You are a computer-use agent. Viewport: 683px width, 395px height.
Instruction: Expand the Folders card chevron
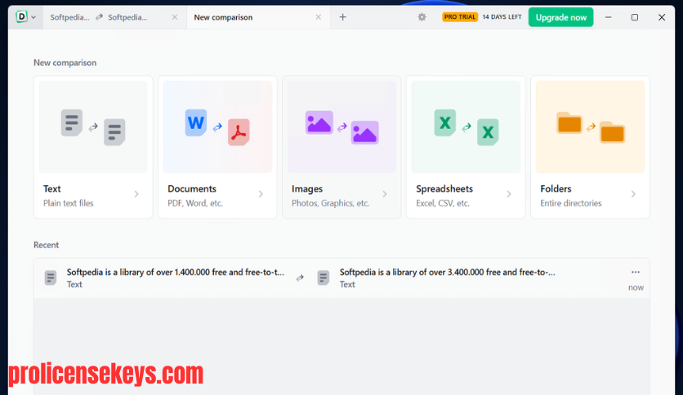tap(633, 194)
